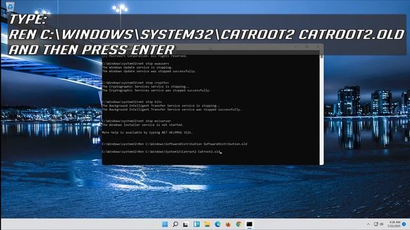Expand the hidden system tray icons

[x=368, y=224]
